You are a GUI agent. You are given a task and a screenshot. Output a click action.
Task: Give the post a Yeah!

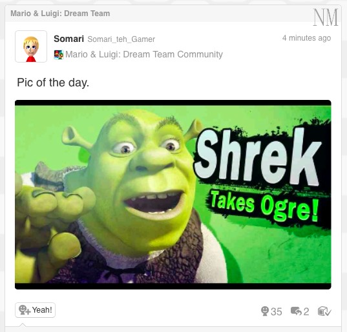tap(35, 310)
